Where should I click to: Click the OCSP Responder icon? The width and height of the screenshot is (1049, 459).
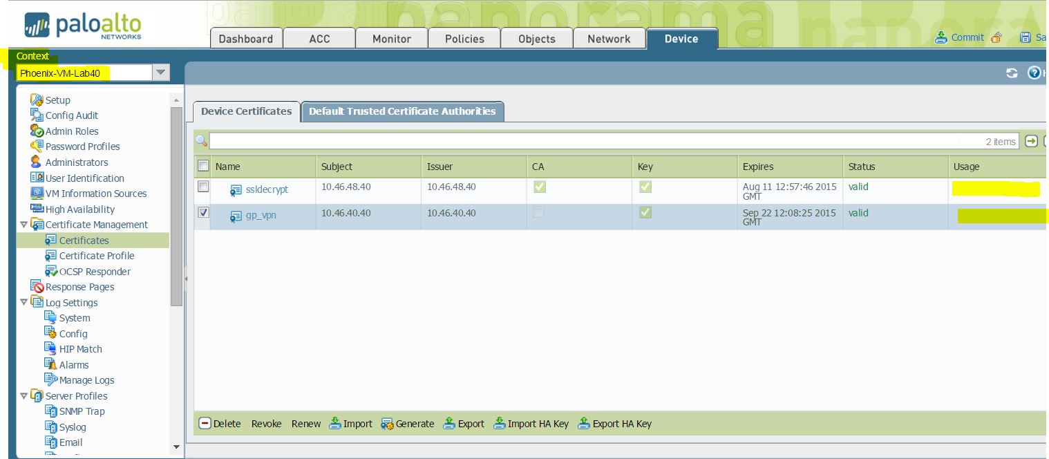pyautogui.click(x=50, y=272)
